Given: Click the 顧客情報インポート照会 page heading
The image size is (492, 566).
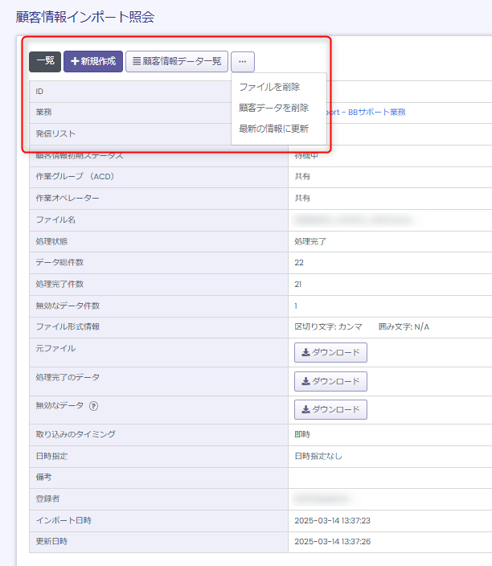Looking at the screenshot, I should click(x=85, y=16).
